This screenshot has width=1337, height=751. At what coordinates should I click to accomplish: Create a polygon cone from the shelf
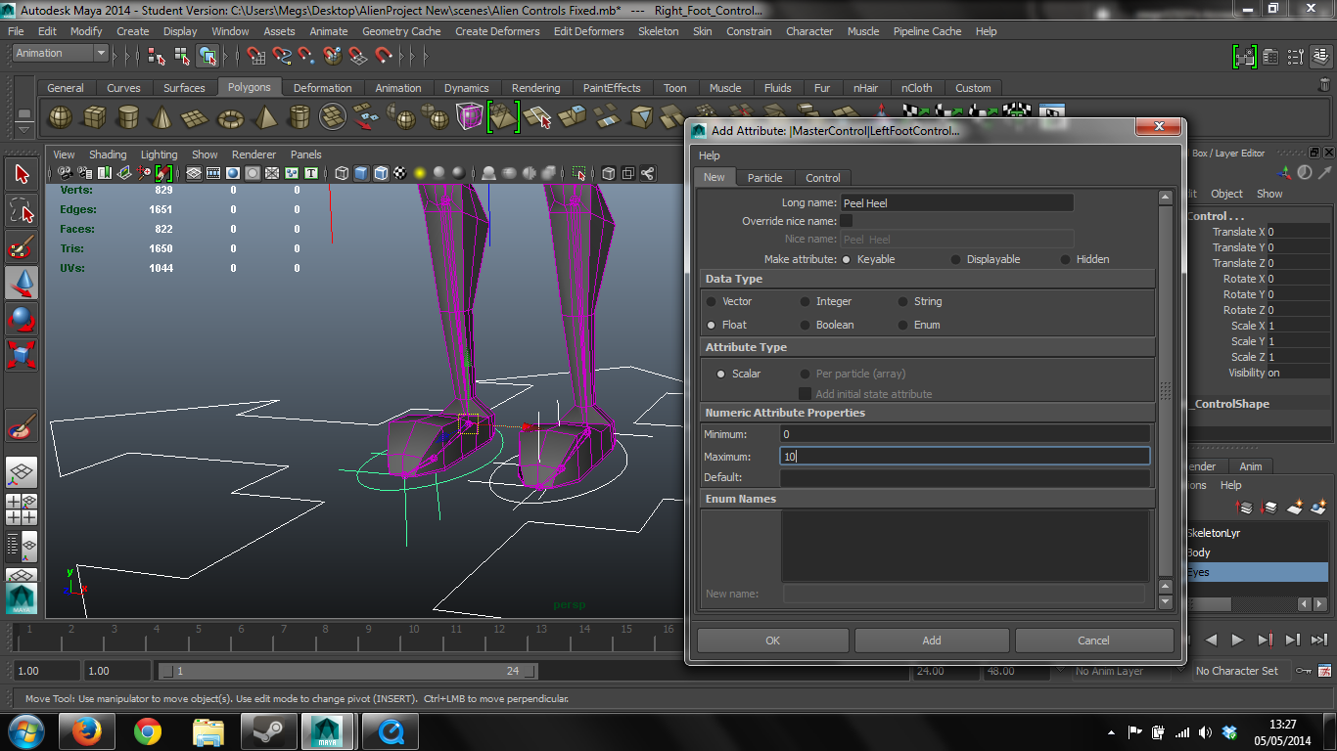(x=161, y=116)
